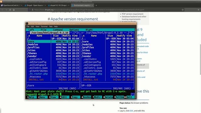This screenshot has height=113, width=201.
Task: Open the browser hamburger menu
Action: tap(198, 10)
